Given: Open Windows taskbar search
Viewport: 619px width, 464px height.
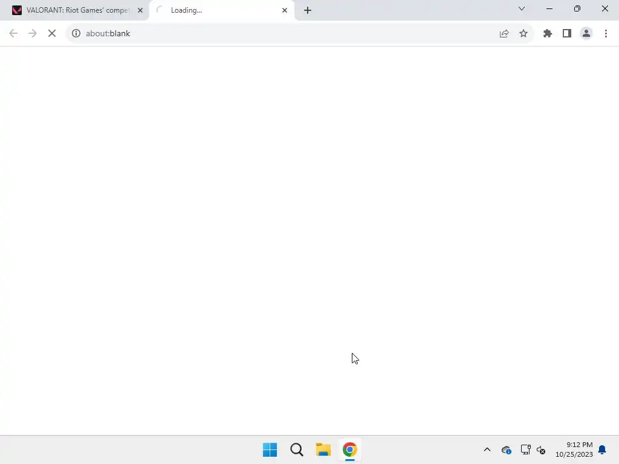Looking at the screenshot, I should 296,449.
